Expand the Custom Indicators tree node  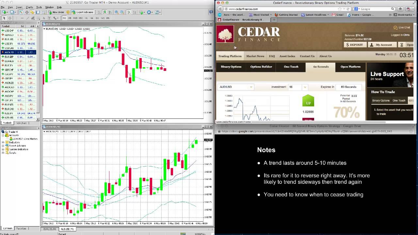tap(3, 149)
